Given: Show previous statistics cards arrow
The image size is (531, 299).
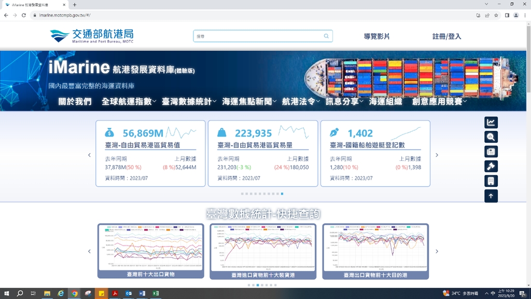Looking at the screenshot, I should point(89,155).
